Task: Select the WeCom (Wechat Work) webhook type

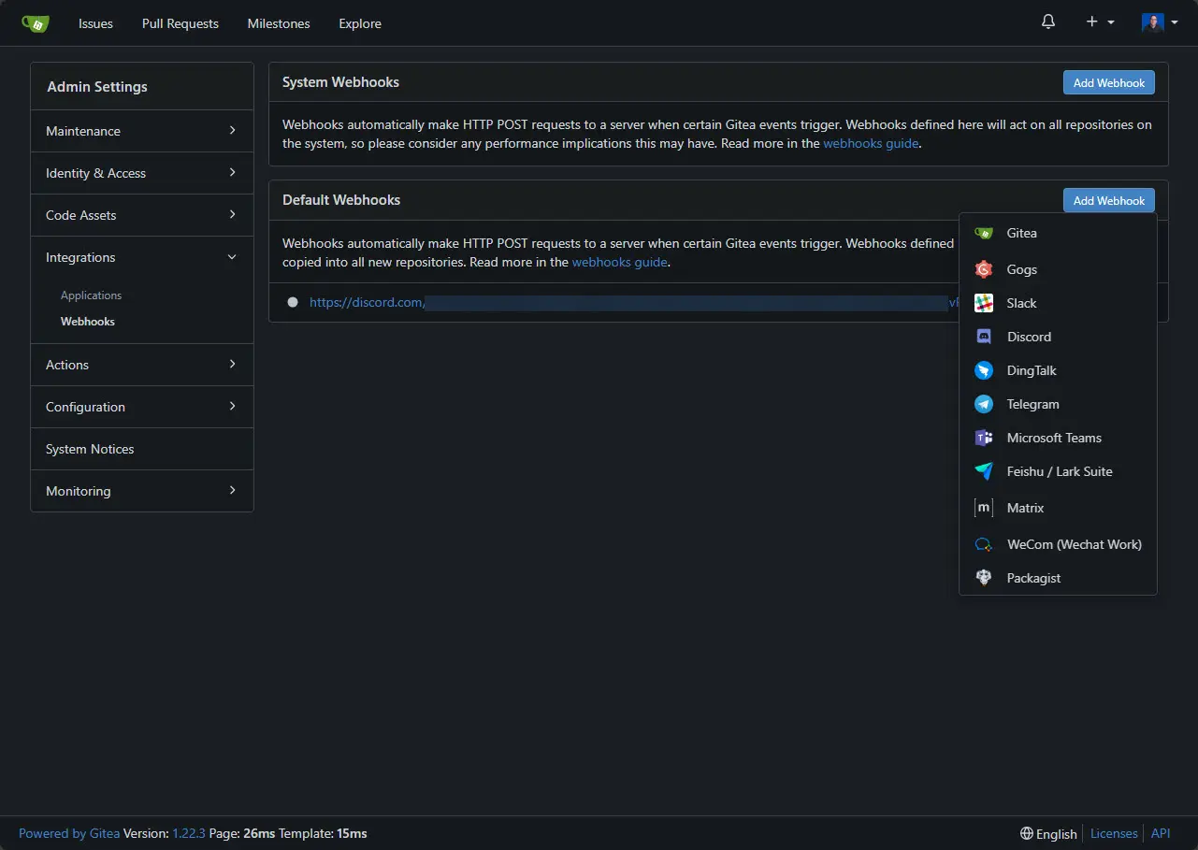Action: [x=1074, y=544]
